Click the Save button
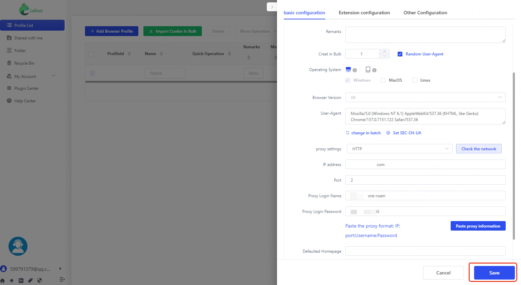This screenshot has height=285, width=521. point(494,273)
